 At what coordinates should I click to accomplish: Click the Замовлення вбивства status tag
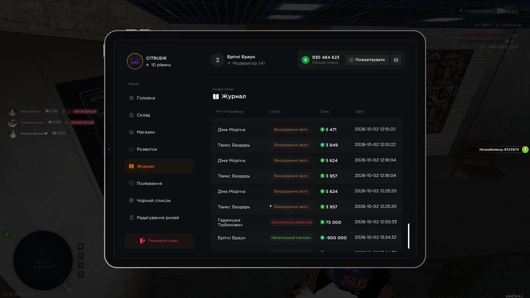[x=291, y=222]
